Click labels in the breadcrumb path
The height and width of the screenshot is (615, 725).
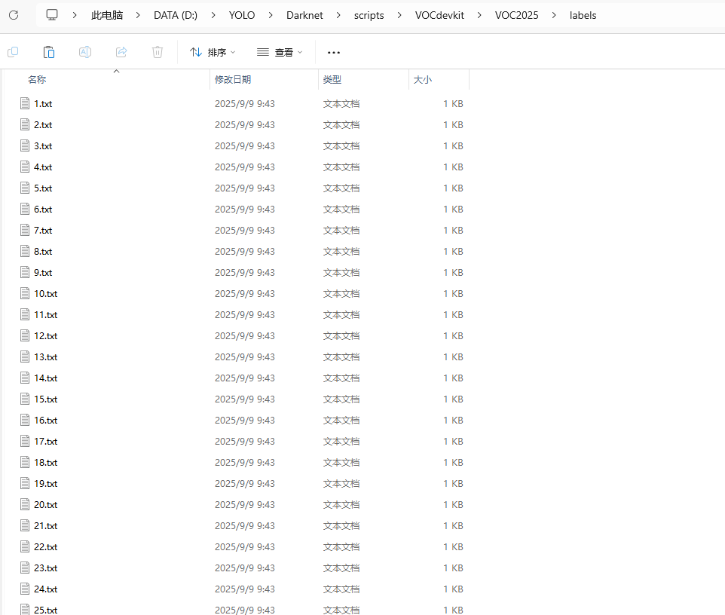(x=583, y=15)
